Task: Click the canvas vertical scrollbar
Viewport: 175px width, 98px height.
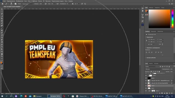Action: pyautogui.click(x=140, y=47)
